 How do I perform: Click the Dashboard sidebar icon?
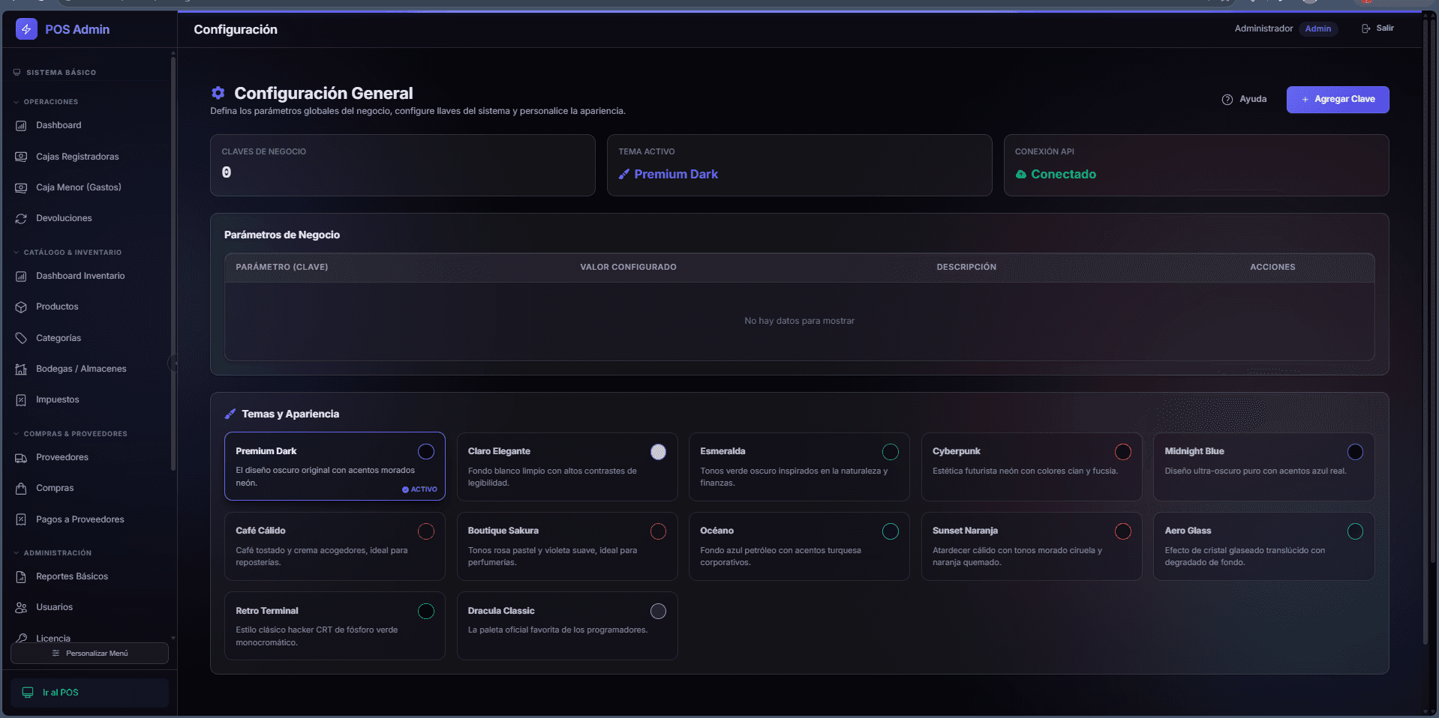click(x=21, y=126)
